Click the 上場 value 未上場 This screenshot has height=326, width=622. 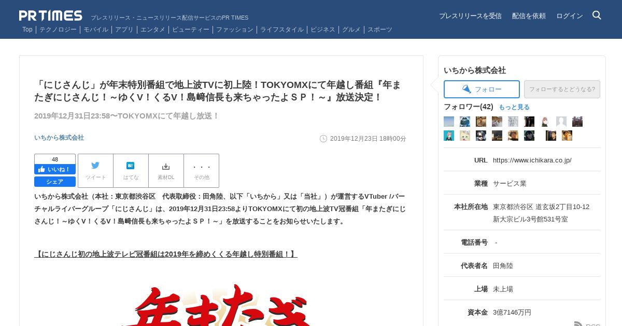tap(503, 289)
